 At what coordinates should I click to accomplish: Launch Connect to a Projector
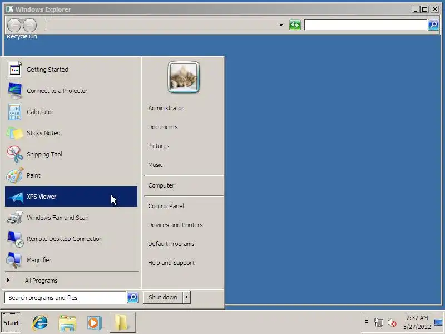(71, 91)
